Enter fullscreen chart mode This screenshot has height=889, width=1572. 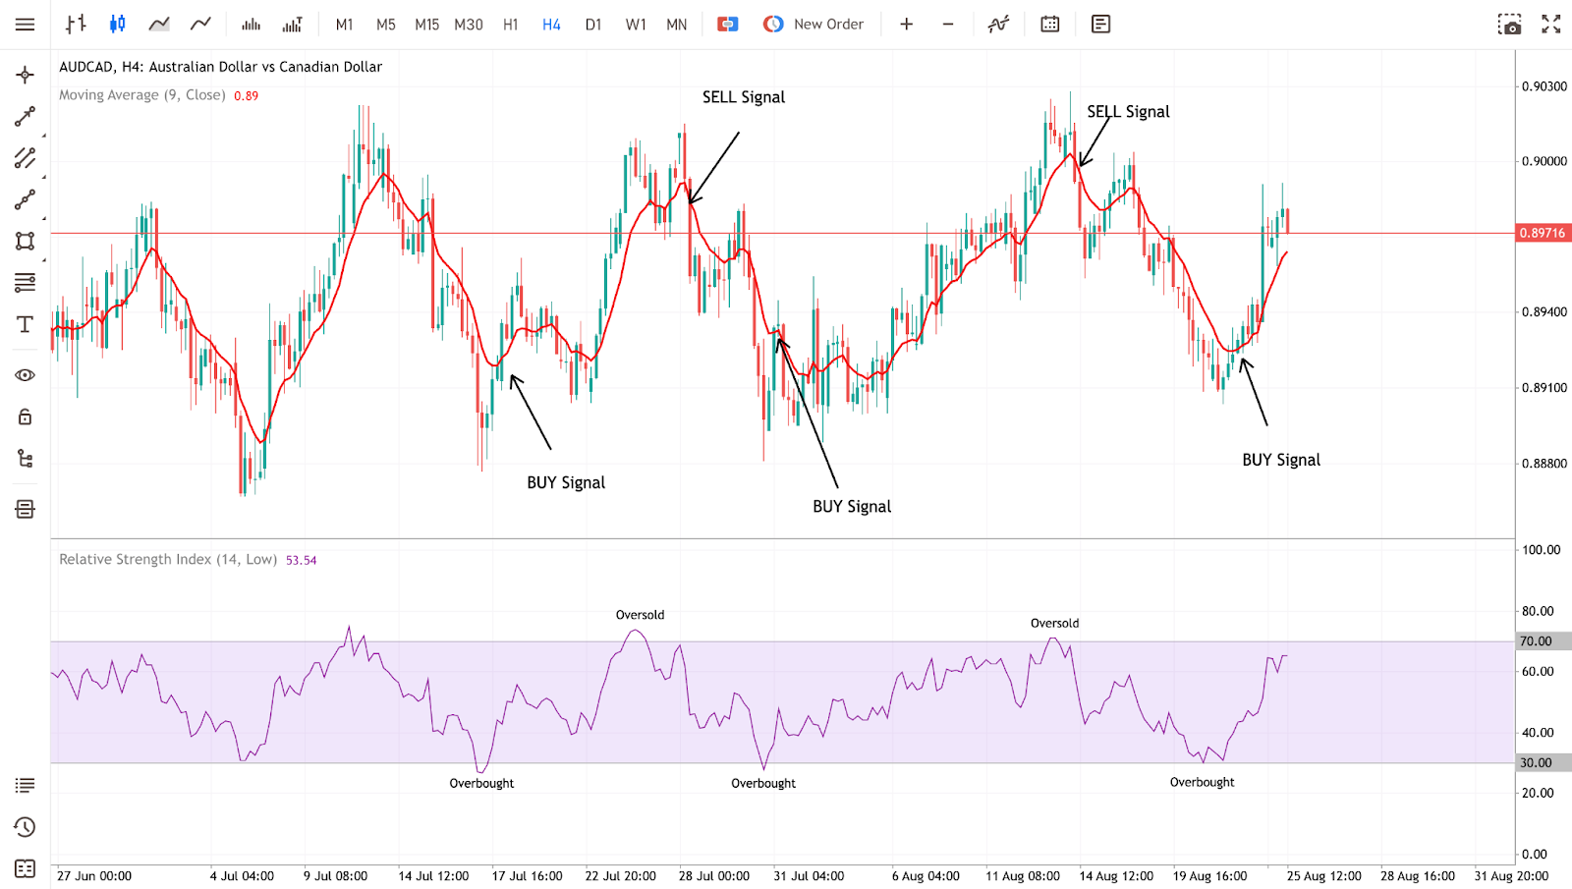1551,25
